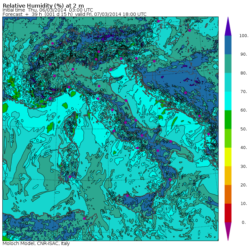Click the '40.' legend scale label
Screen dimensions: 251x248
pyautogui.click(x=244, y=148)
